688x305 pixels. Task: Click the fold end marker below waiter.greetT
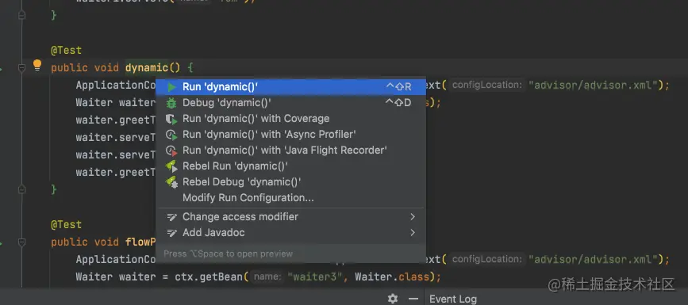[x=21, y=189]
